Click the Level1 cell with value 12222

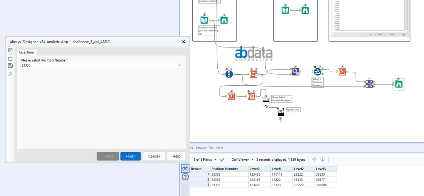point(282,179)
